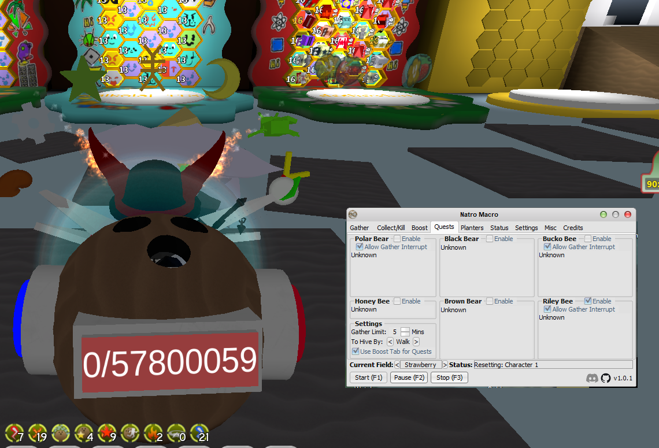The image size is (659, 448).
Task: Disable the Riley Bee quest
Action: (588, 301)
